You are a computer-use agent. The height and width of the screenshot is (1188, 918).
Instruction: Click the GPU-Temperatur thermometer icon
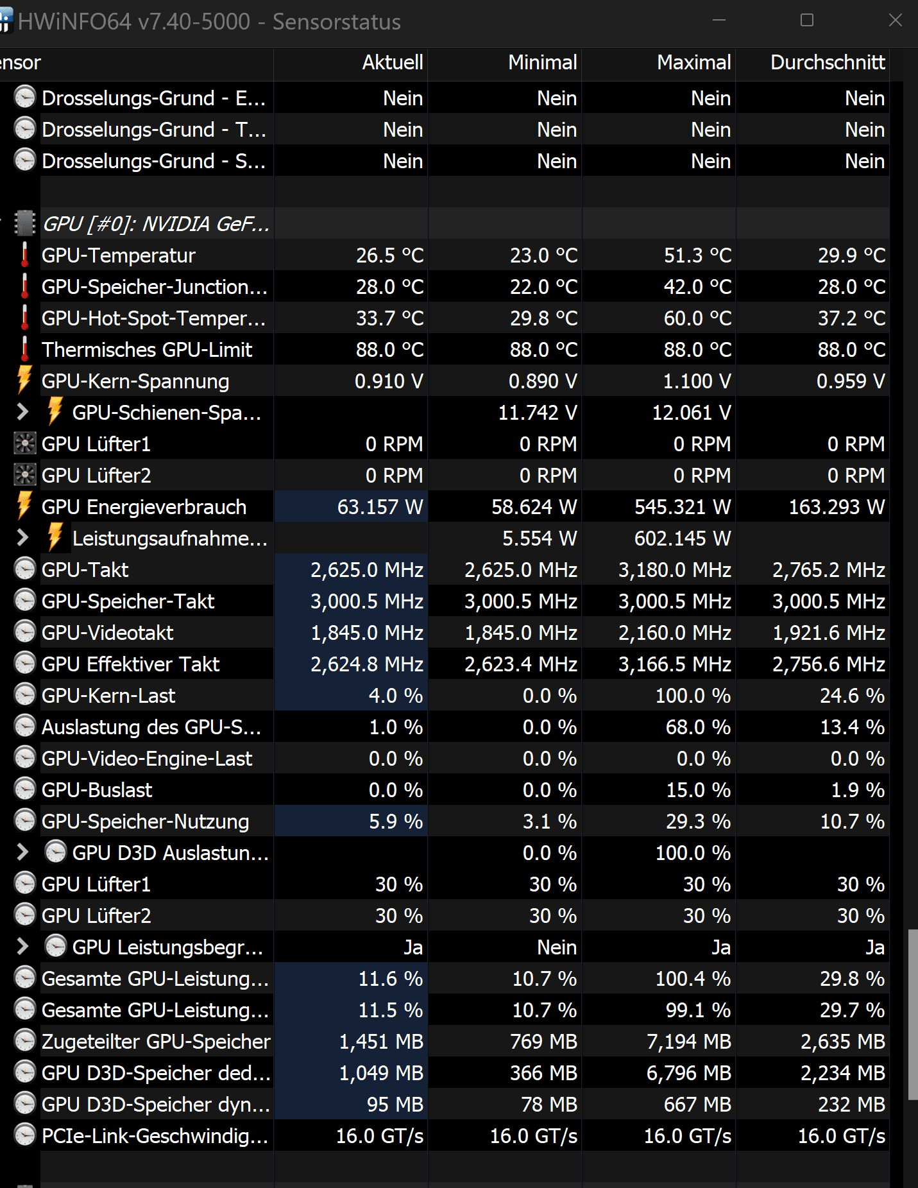[24, 255]
